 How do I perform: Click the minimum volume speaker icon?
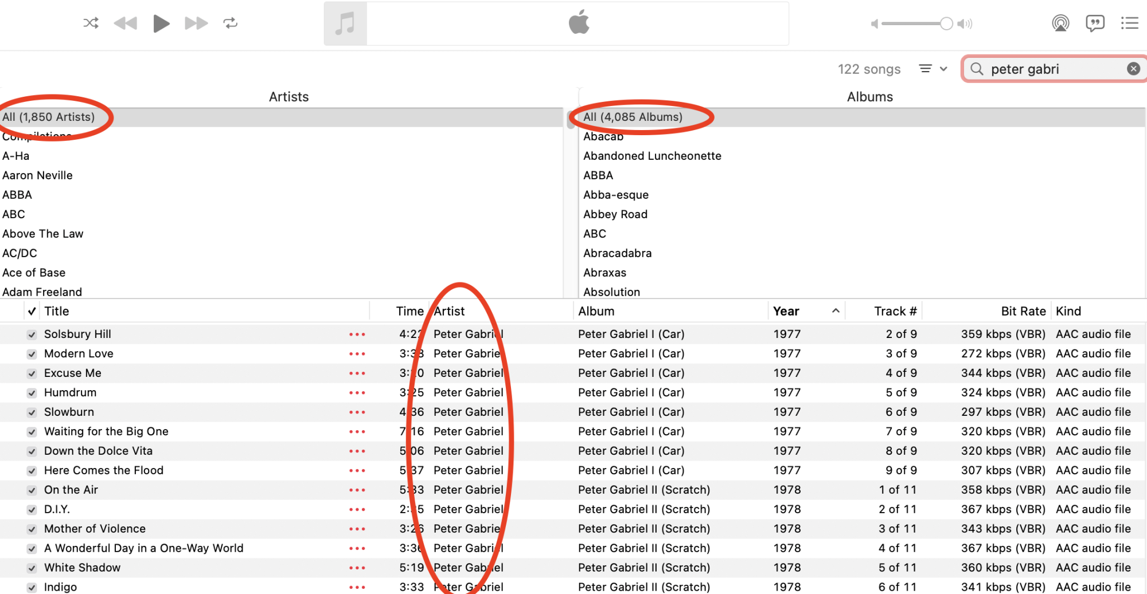tap(875, 23)
